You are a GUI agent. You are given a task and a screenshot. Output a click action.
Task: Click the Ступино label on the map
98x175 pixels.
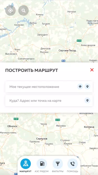pyautogui.click(x=65, y=140)
